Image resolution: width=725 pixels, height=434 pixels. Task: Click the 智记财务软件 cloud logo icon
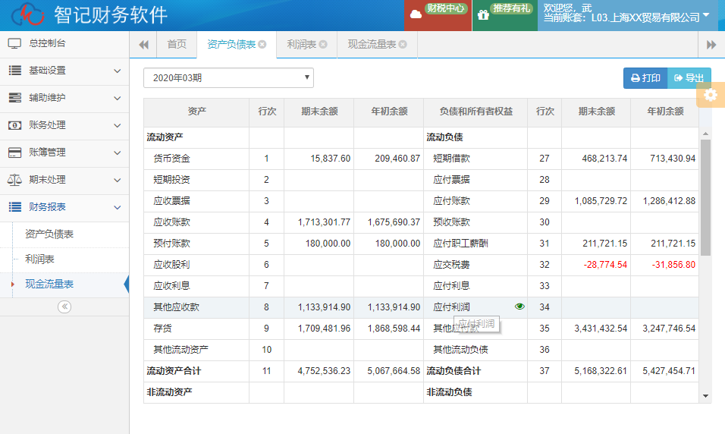(28, 15)
